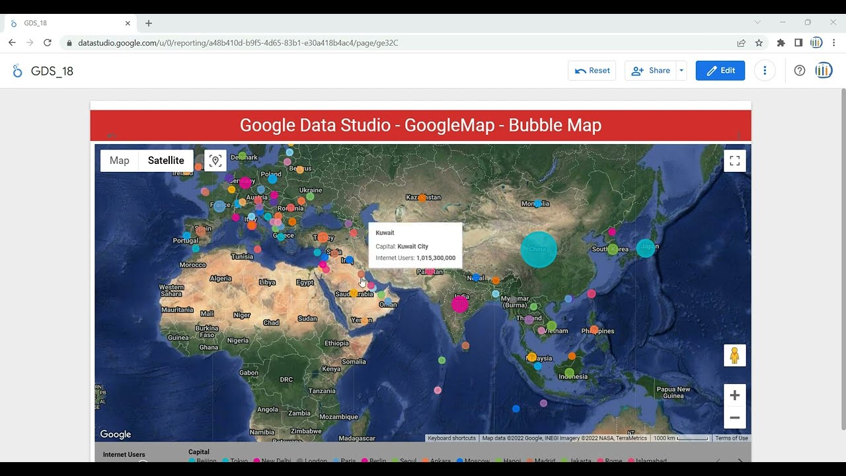The height and width of the screenshot is (476, 846).
Task: Share this page from the address bar
Action: [742, 42]
